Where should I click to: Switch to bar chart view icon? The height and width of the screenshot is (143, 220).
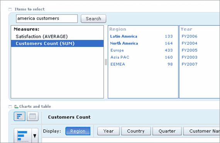click(x=20, y=116)
